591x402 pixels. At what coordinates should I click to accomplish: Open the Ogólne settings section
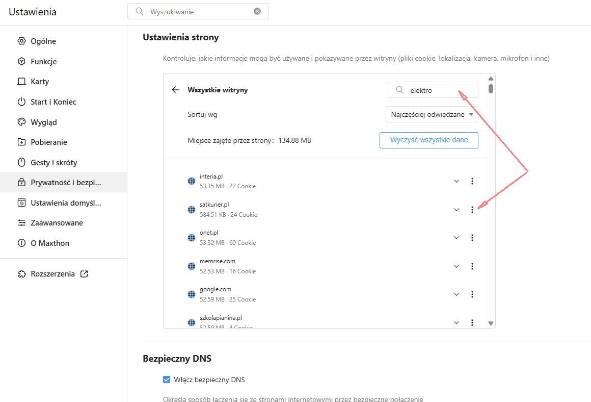(43, 41)
